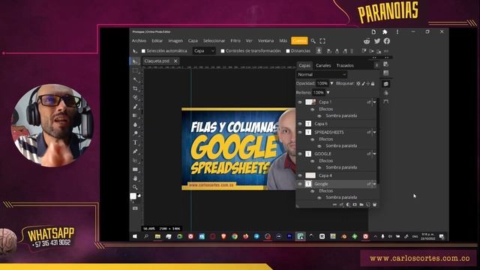
Task: Collapse effects of selected Google layer
Action: 375,184
